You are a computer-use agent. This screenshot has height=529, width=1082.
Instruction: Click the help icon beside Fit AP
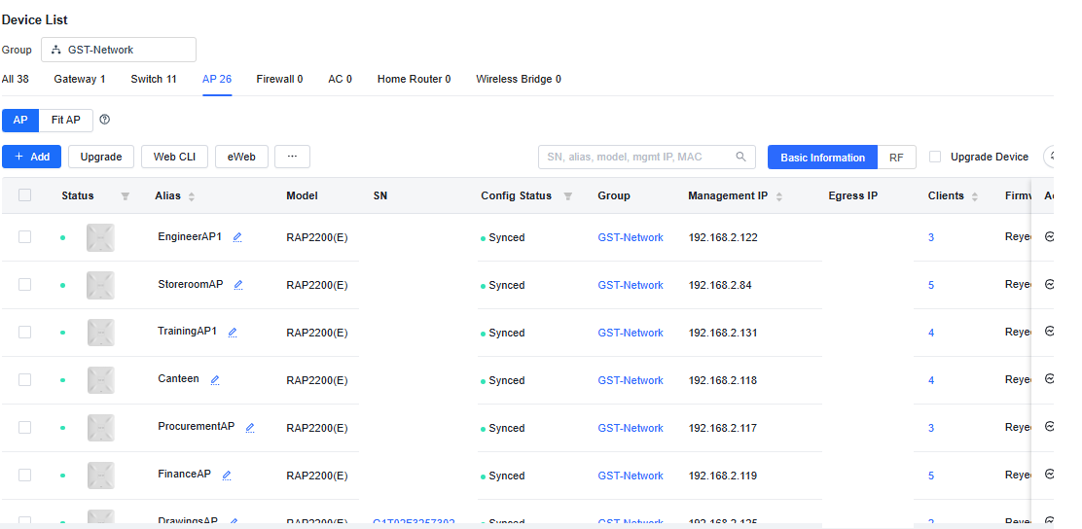[x=105, y=120]
